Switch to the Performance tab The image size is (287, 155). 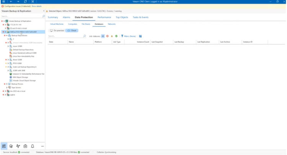[x=104, y=17]
